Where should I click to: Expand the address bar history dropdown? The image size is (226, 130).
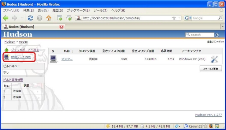pyautogui.click(x=179, y=18)
